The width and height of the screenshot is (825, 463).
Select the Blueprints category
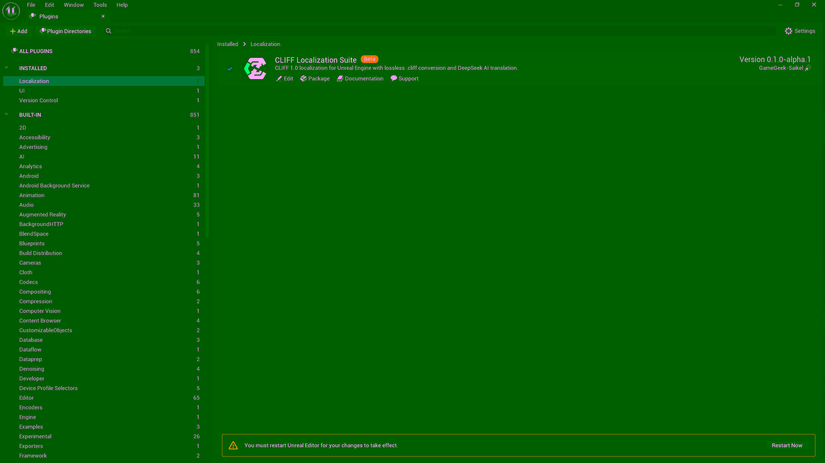point(104,243)
